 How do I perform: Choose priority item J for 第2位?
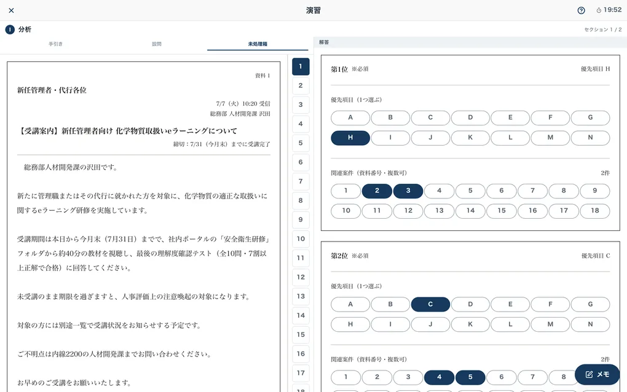coord(430,324)
